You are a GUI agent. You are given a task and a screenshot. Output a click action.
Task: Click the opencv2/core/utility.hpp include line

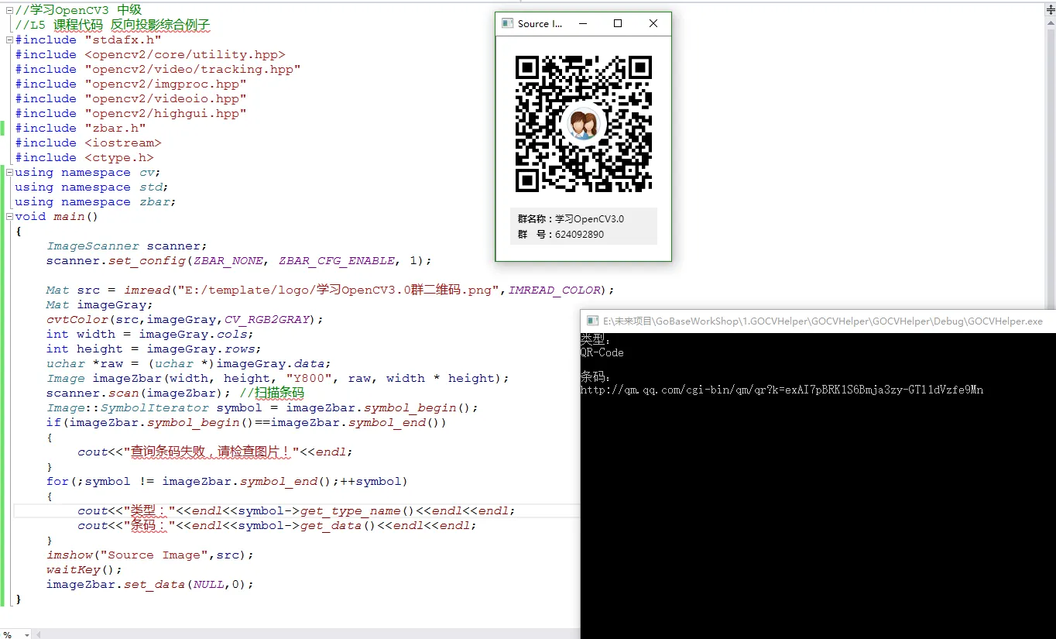pos(150,54)
